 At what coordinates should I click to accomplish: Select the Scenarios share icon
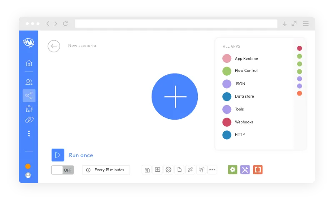tap(29, 96)
